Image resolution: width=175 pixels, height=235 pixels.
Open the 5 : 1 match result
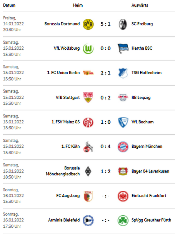click(106, 24)
